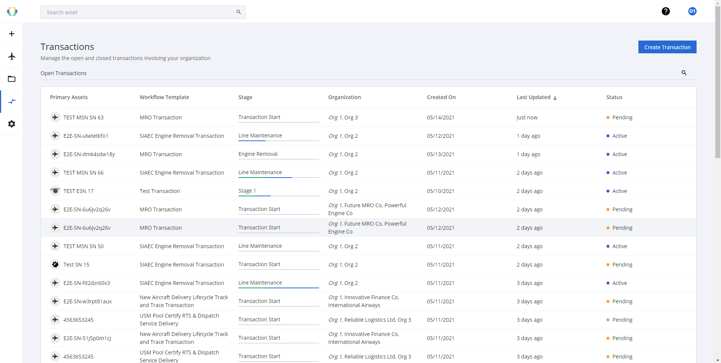This screenshot has width=721, height=363.
Task: Open settings gear in sidebar
Action: coord(12,124)
